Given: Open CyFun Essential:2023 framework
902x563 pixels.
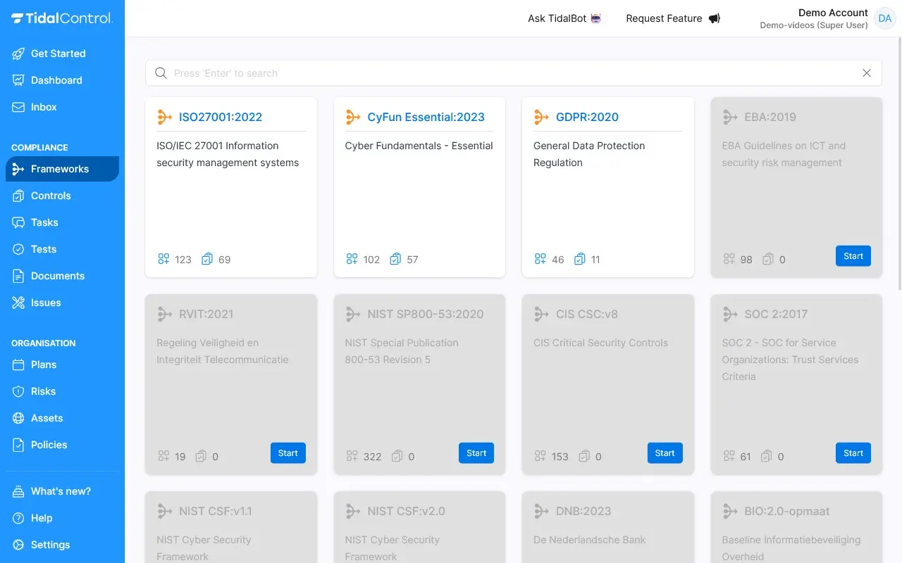Looking at the screenshot, I should click(426, 118).
